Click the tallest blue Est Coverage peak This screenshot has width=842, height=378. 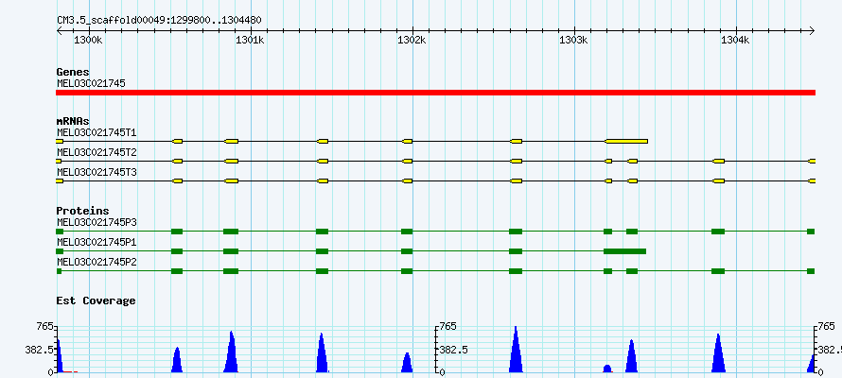pos(516,349)
